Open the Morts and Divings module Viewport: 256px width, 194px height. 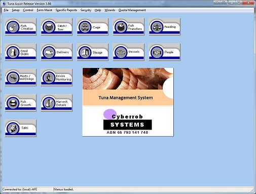click(21, 77)
